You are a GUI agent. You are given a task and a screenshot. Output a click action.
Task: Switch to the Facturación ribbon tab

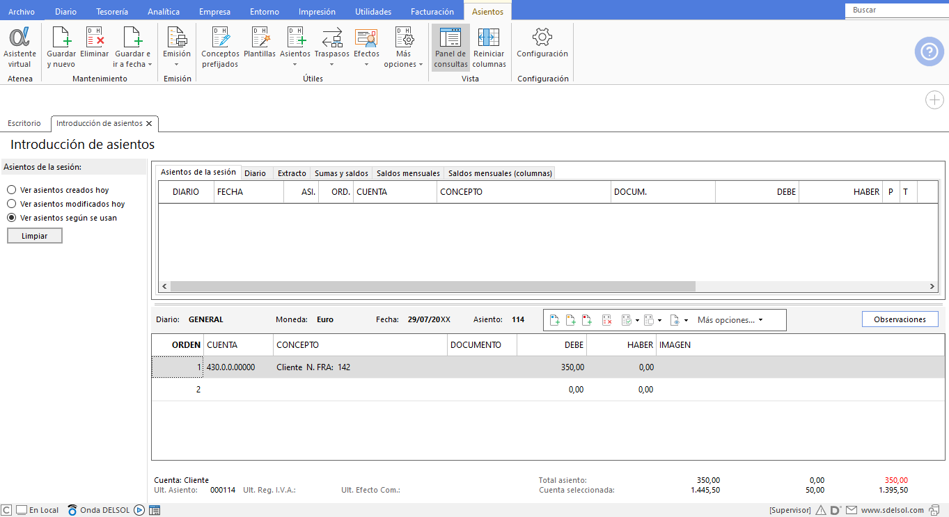[432, 12]
